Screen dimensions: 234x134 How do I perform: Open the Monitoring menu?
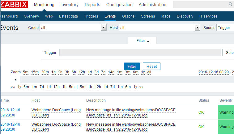pos(44,5)
